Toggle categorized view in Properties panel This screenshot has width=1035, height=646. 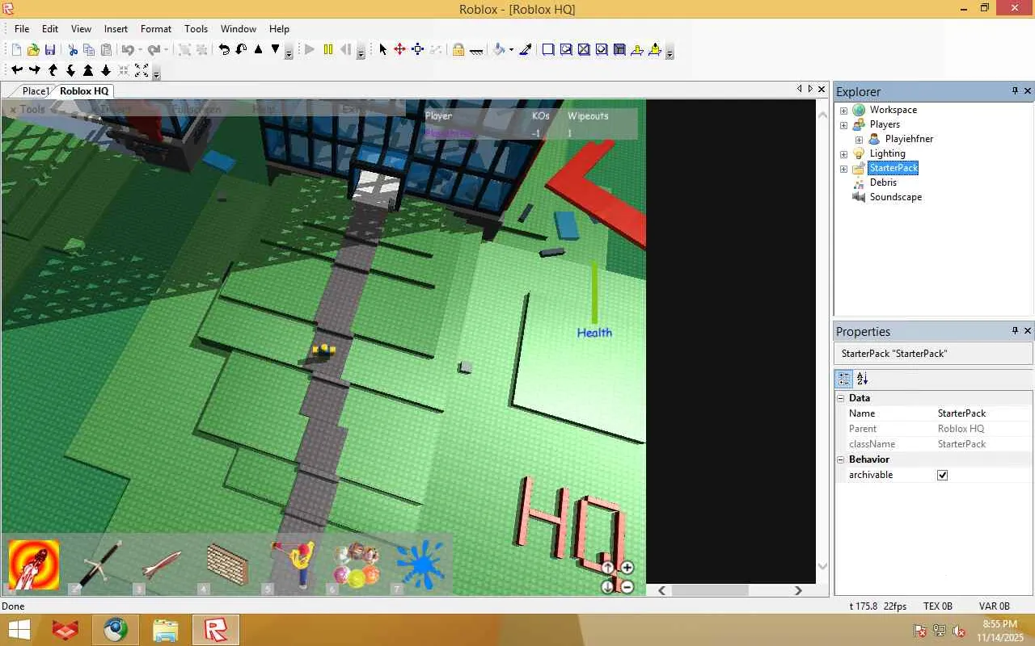[x=844, y=378]
